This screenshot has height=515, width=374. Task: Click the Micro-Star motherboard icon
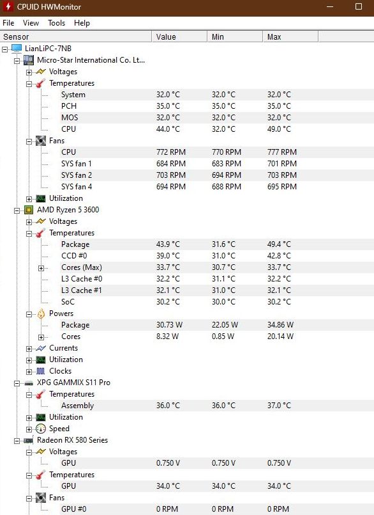coord(29,60)
